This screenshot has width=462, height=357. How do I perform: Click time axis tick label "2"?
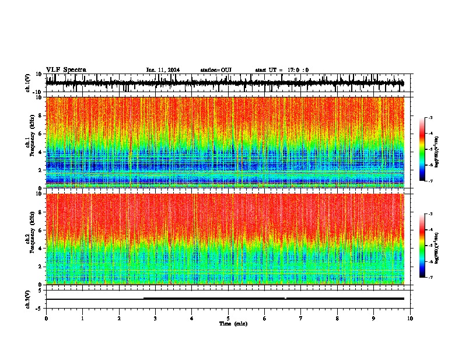point(119,318)
